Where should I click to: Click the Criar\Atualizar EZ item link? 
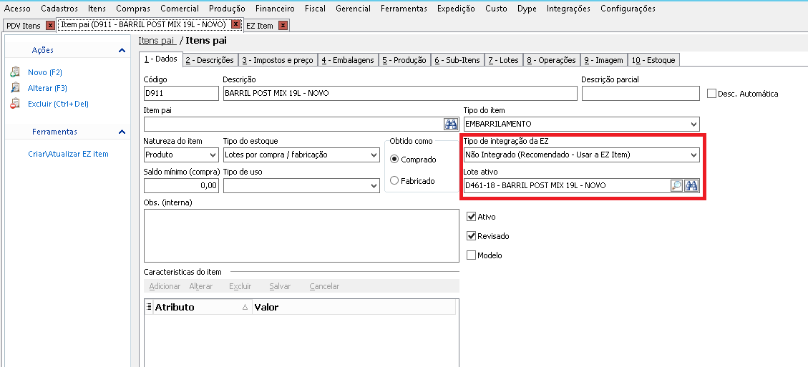(x=68, y=154)
